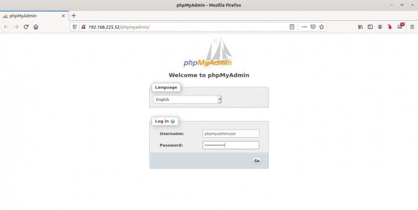Open the Language dropdown showing English
The width and height of the screenshot is (418, 210).
(x=187, y=100)
